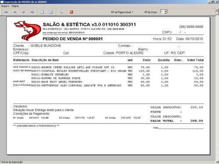219x164 pixels.
Task: Click client name GISELE BUNDCHE
Action: click(x=46, y=45)
